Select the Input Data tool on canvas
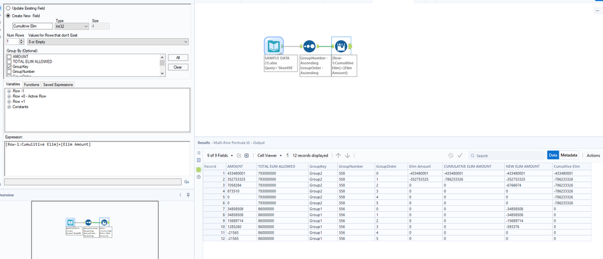 [273, 46]
